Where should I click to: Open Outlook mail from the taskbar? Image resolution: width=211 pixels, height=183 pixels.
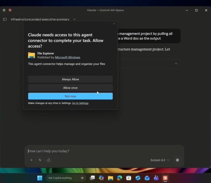(x=147, y=178)
